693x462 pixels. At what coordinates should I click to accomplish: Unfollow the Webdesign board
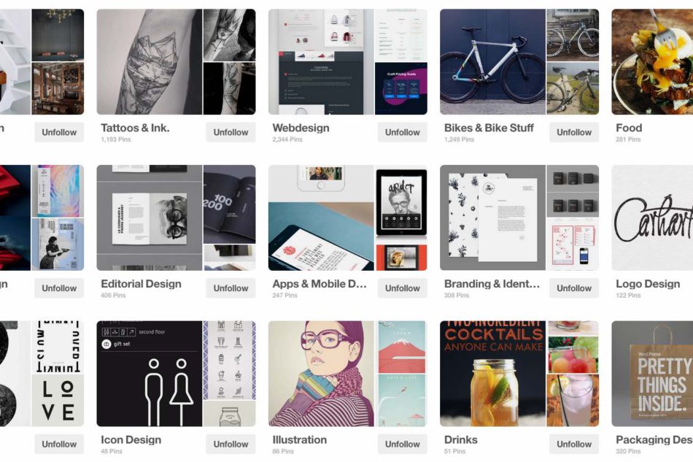click(402, 132)
